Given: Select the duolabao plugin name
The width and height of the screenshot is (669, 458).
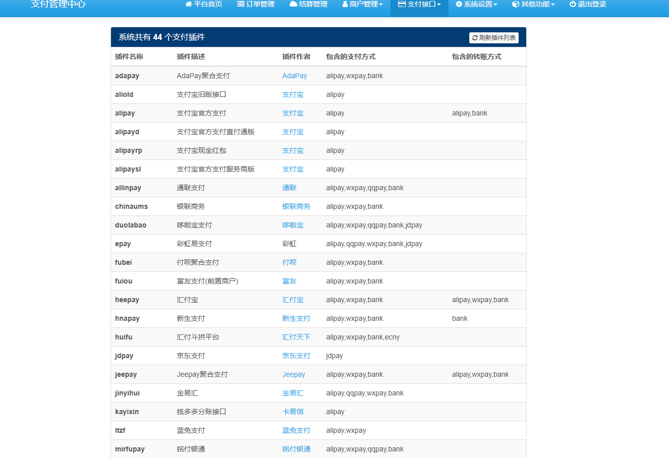Looking at the screenshot, I should (131, 225).
